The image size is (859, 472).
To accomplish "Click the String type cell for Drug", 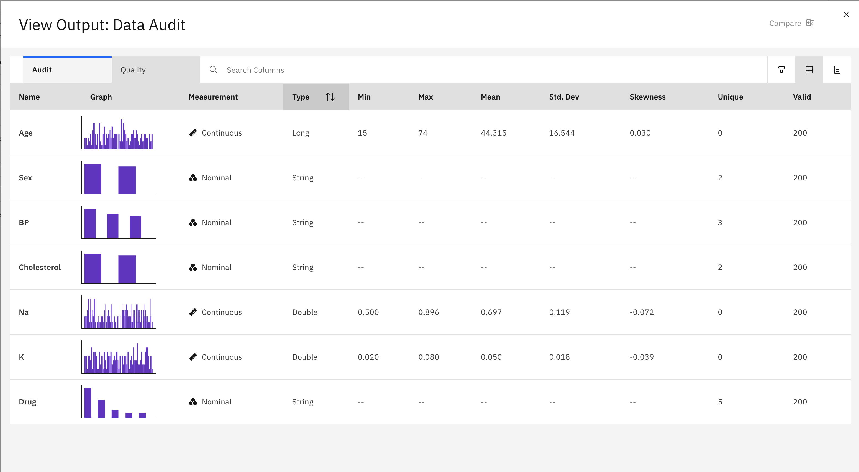I will pos(303,402).
